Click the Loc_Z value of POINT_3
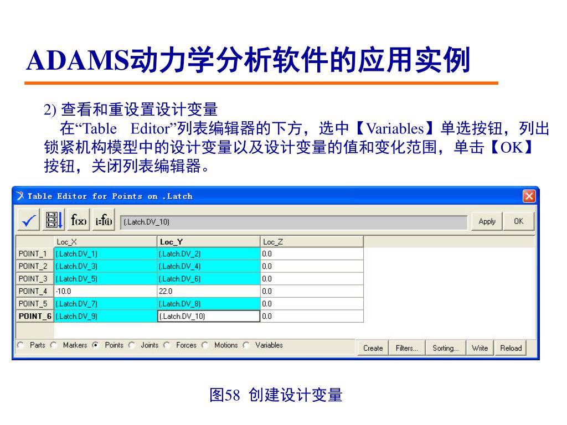567x425 pixels. (x=312, y=279)
